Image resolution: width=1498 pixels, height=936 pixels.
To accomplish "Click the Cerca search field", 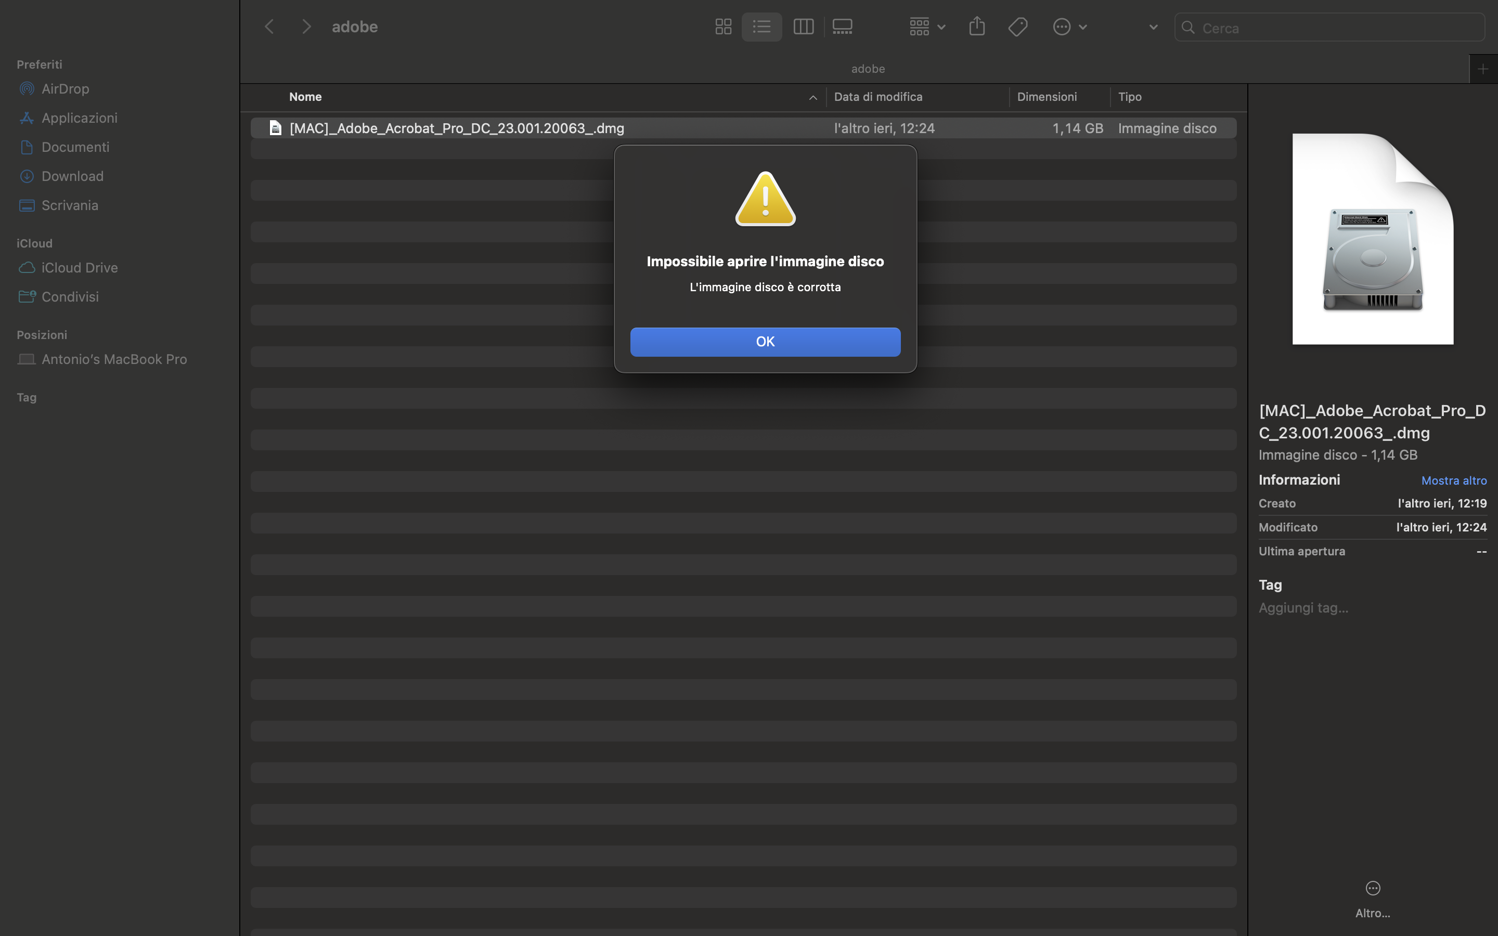I will pos(1329,27).
